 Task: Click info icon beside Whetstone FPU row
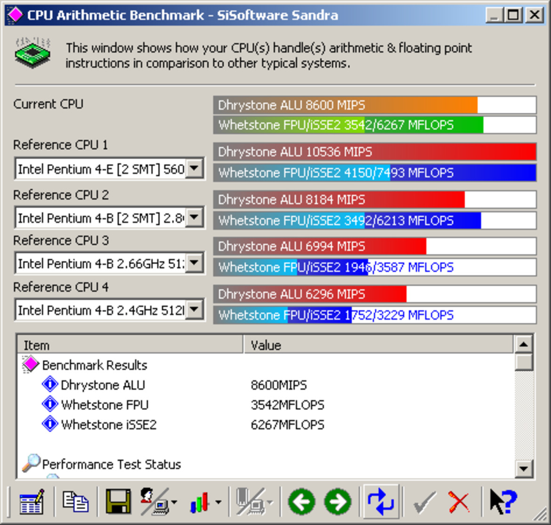(49, 404)
